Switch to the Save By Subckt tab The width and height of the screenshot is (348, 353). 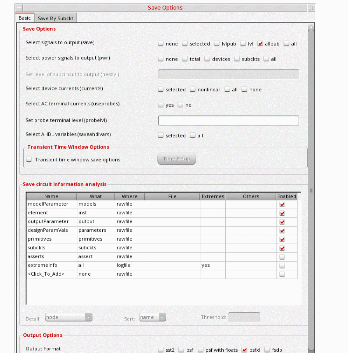coord(56,19)
